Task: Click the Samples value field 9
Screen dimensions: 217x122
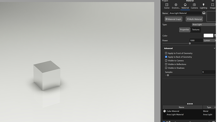Action: coord(209,72)
